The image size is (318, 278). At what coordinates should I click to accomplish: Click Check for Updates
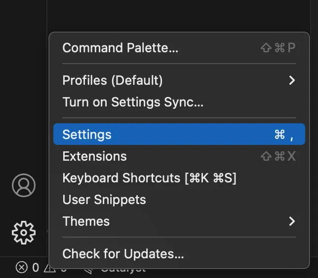point(179,254)
